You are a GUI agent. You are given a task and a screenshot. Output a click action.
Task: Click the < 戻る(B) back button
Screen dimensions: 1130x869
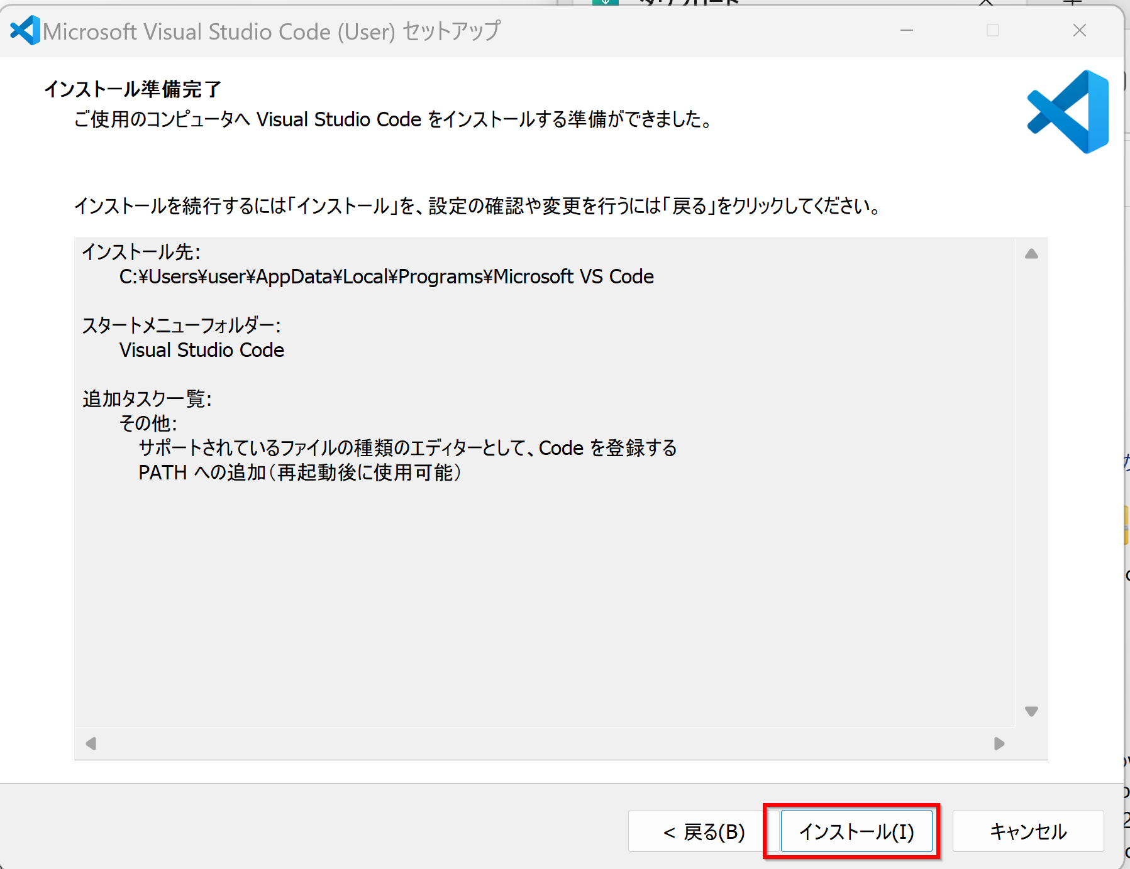click(704, 831)
